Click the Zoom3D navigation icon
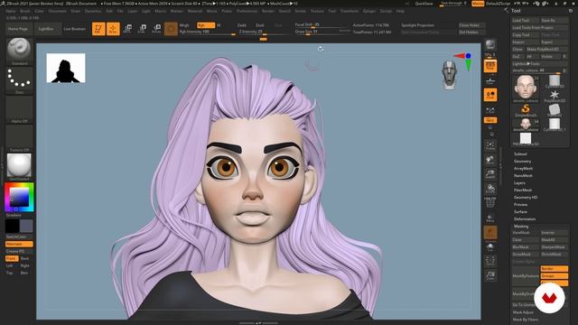Screen dimensions: 578x325 [x=489, y=174]
